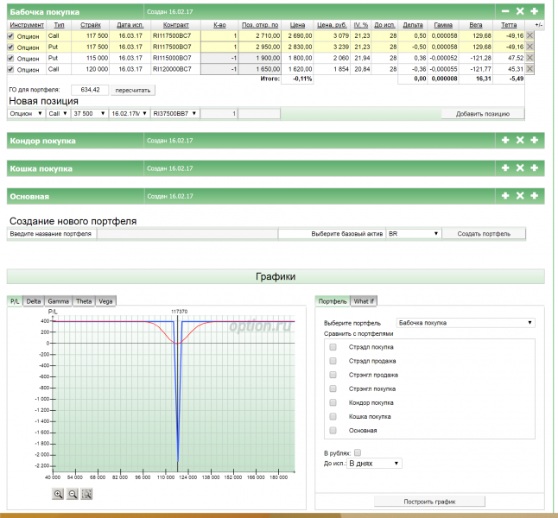Remove portfolio Основная using its X icon

coord(520,196)
